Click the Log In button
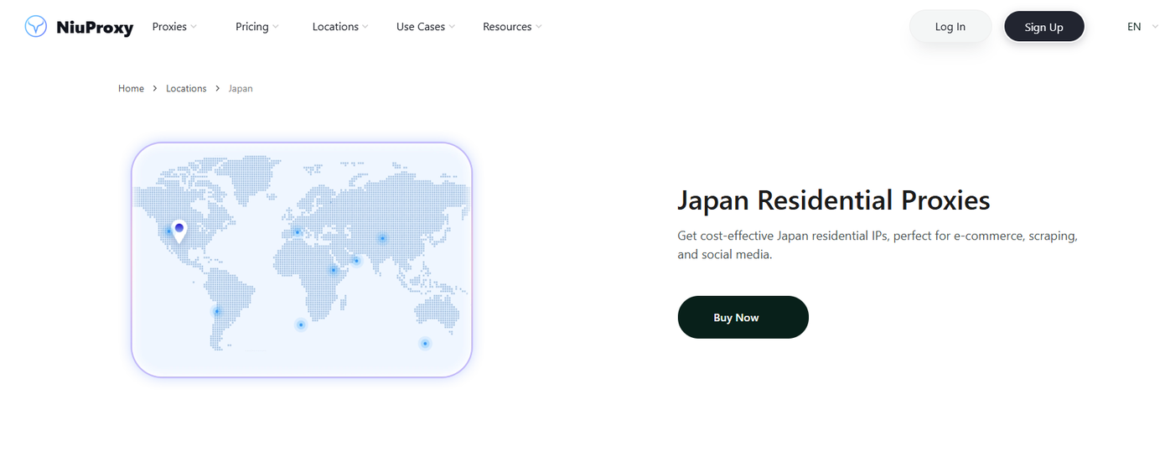 (950, 27)
